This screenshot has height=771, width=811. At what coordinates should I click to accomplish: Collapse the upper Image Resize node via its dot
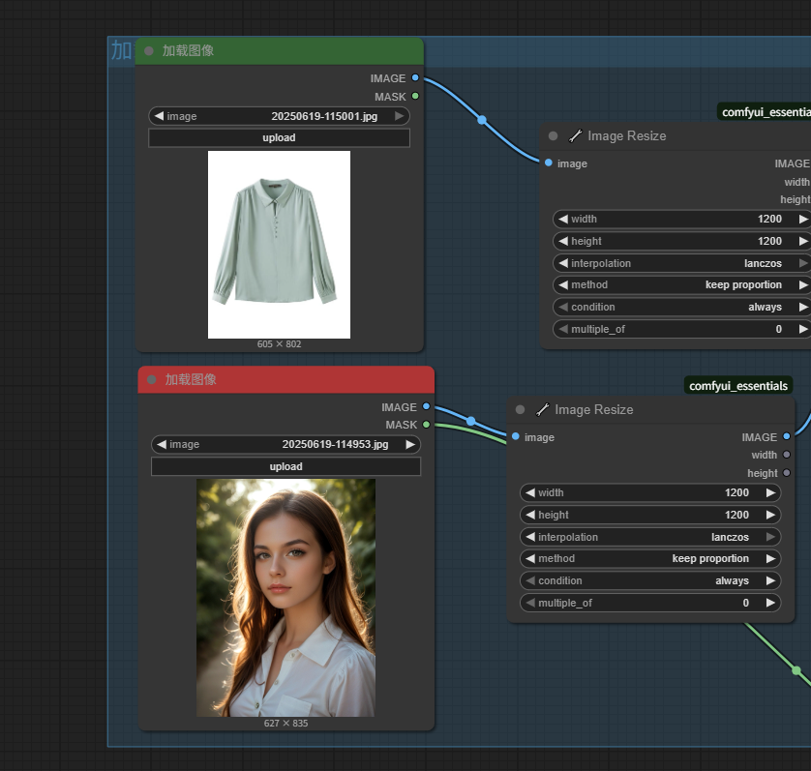[x=553, y=136]
